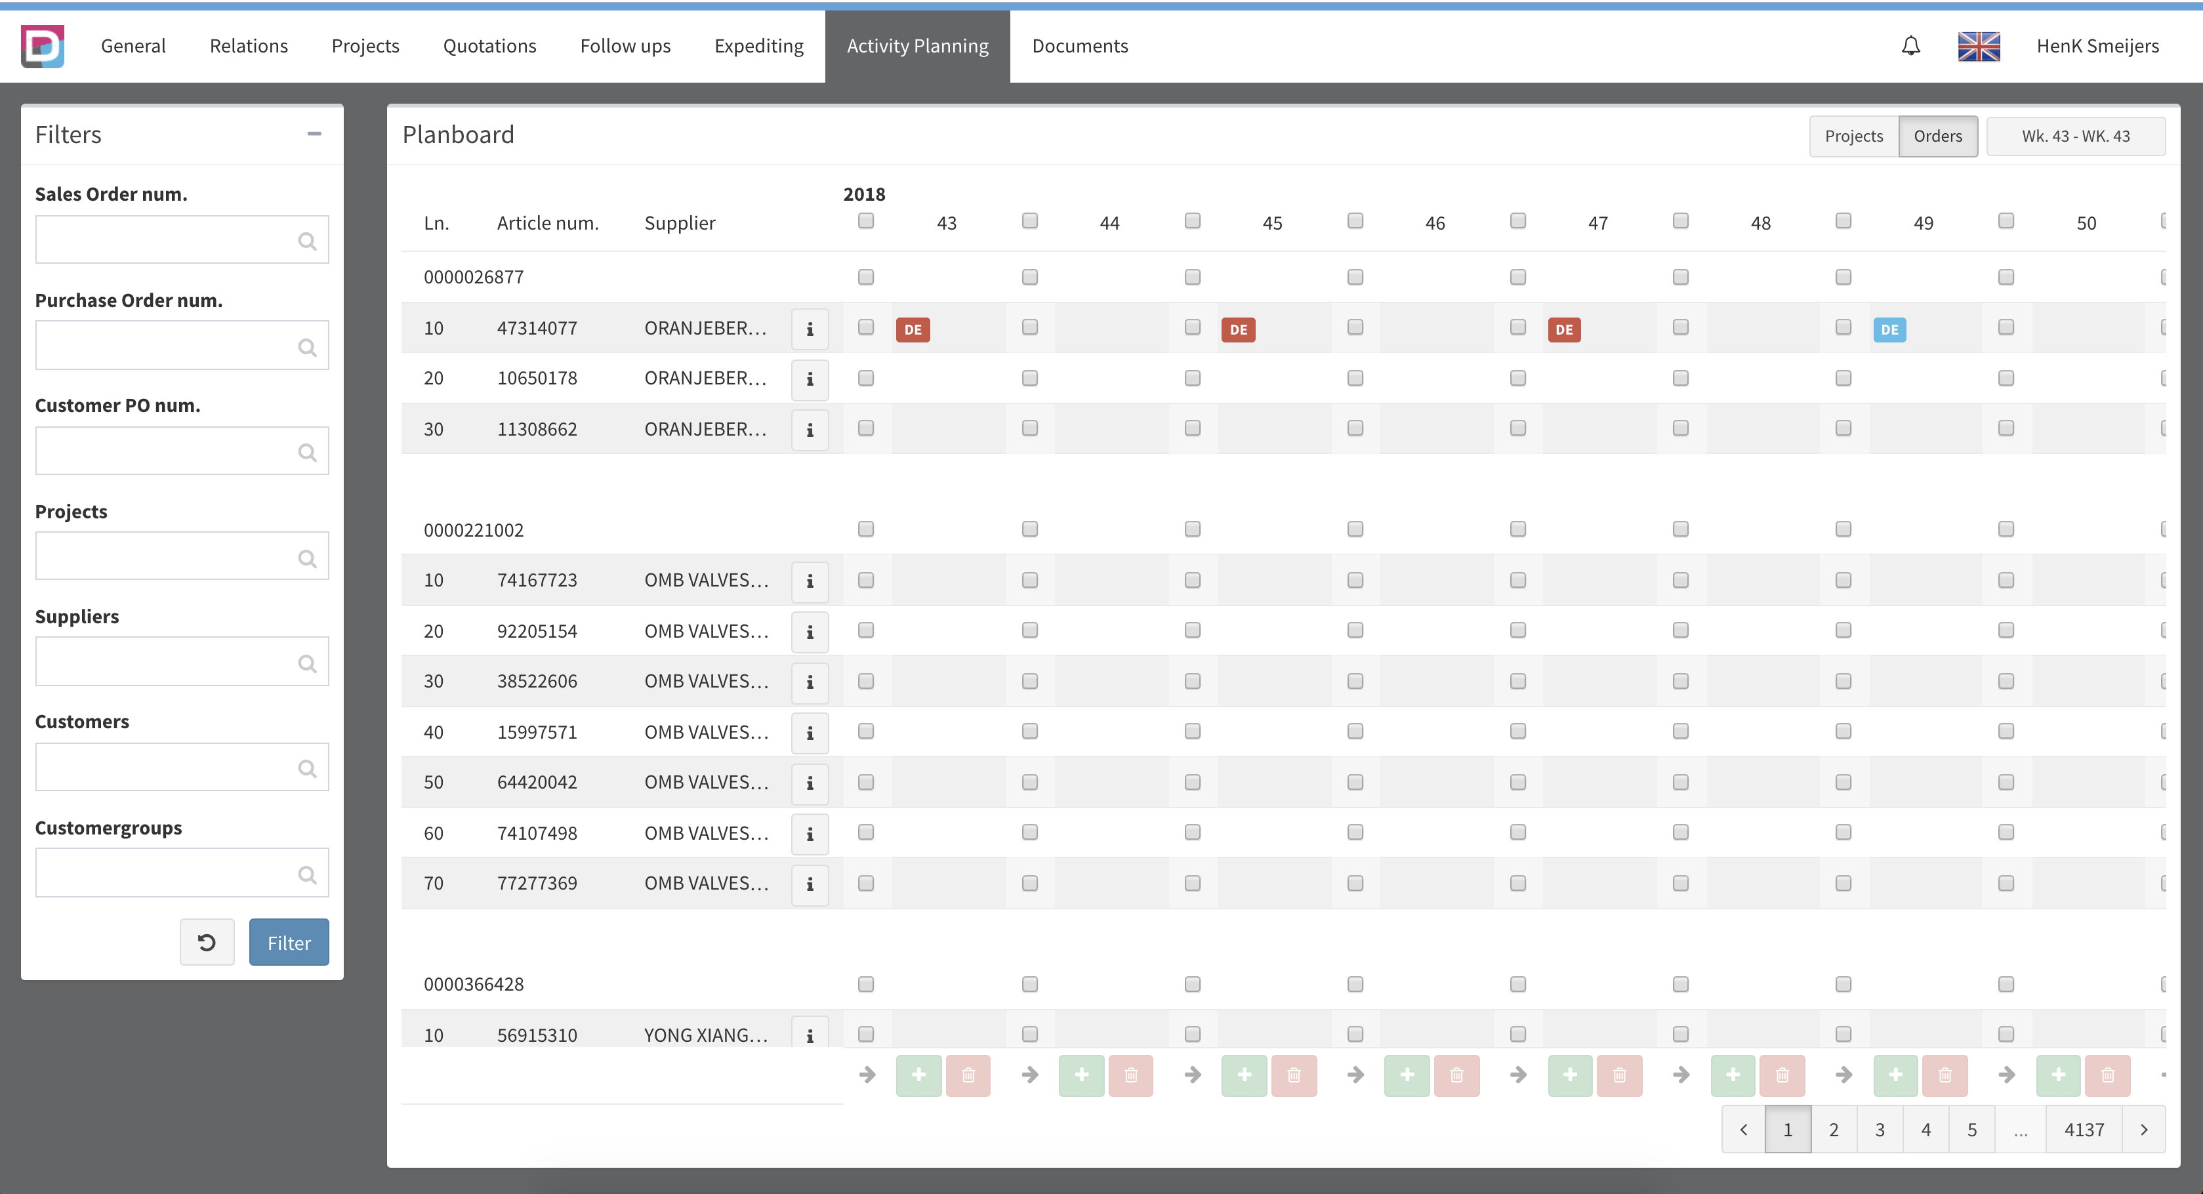The image size is (2203, 1194).
Task: Go to page 2 in pagination
Action: (1834, 1130)
